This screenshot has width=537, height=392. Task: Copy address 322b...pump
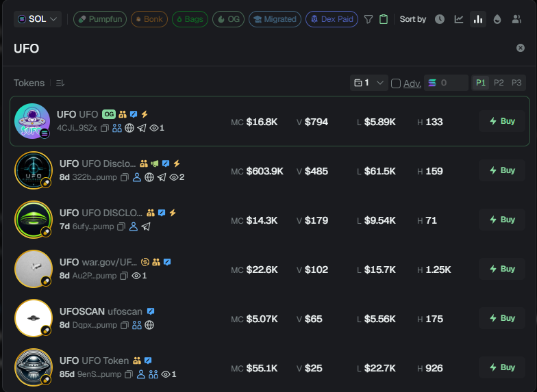(125, 178)
